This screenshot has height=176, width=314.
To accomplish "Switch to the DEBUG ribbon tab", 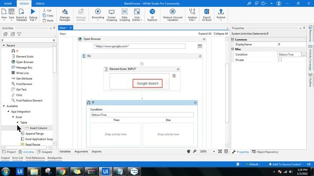I will (x=40, y=3).
